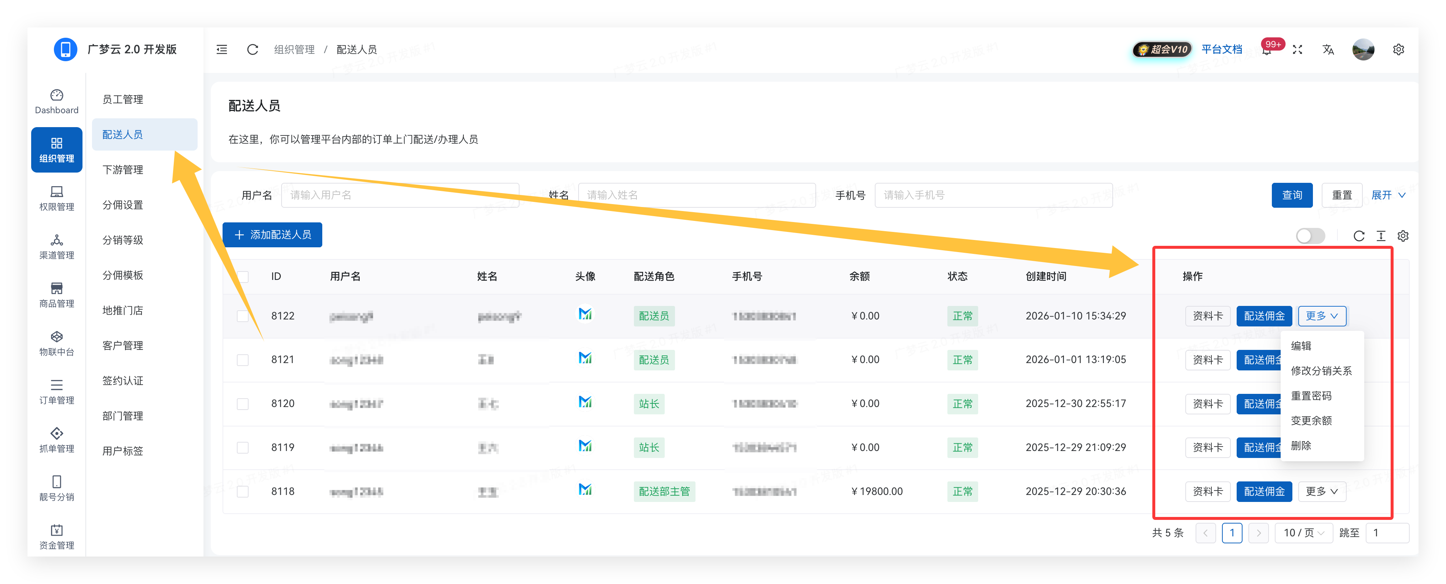
Task: Open the 10 / 页 page size dropdown
Action: coord(1303,532)
